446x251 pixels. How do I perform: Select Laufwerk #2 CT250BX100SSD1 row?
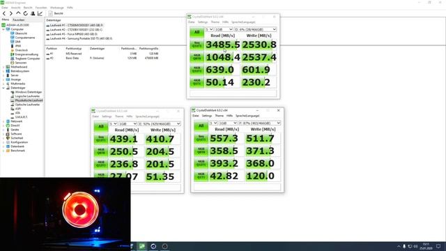click(x=75, y=29)
